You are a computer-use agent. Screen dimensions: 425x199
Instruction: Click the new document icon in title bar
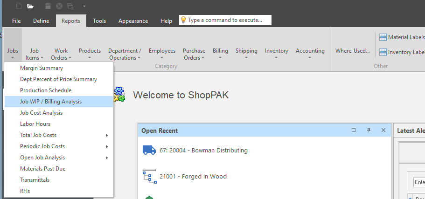pyautogui.click(x=19, y=6)
